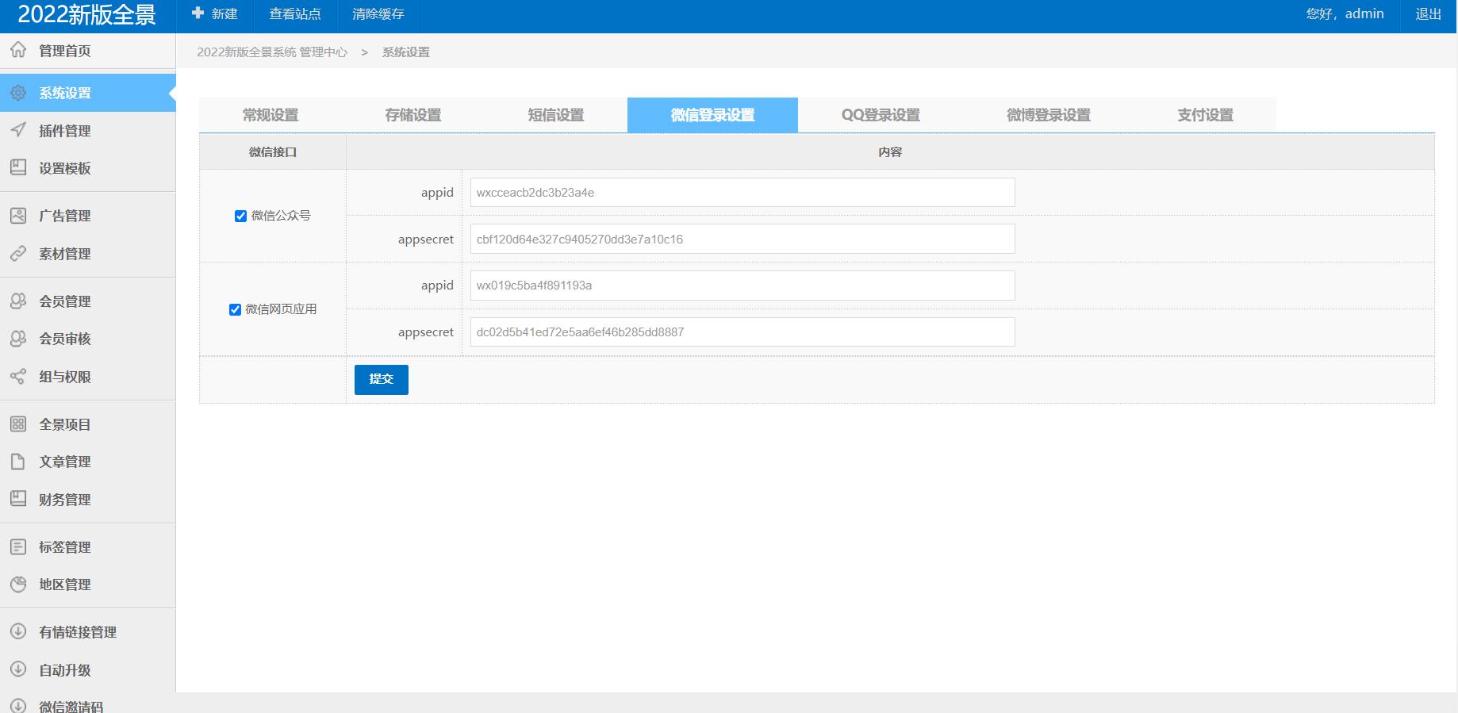The width and height of the screenshot is (1458, 713).
Task: Click the 2022新版全景系统 管理中心 breadcrumb
Action: tap(272, 52)
